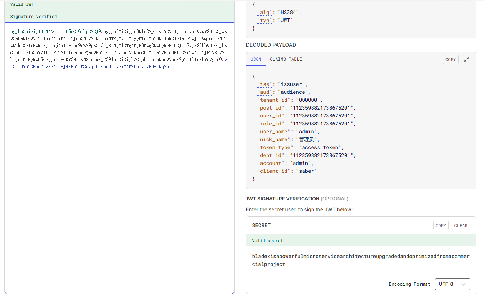Screen dimensions: 485x295
Task: Expand decoded payload to fullscreen
Action: point(467,59)
